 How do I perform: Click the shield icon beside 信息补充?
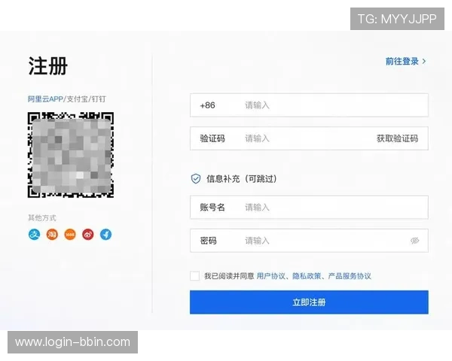[196, 179]
